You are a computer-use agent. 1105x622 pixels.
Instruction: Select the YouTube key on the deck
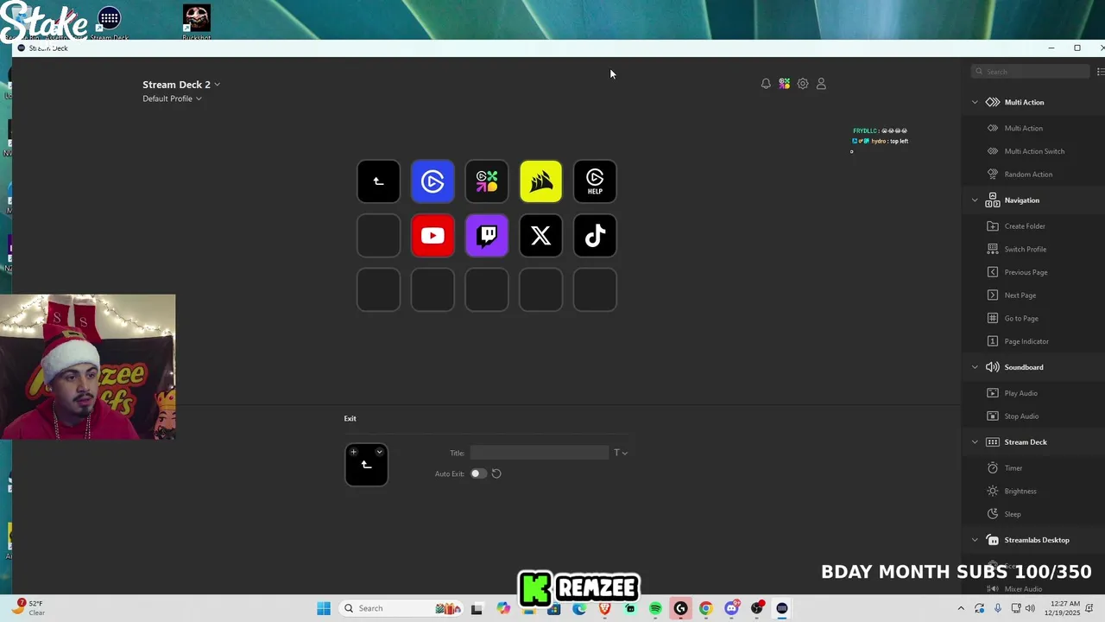[433, 236]
